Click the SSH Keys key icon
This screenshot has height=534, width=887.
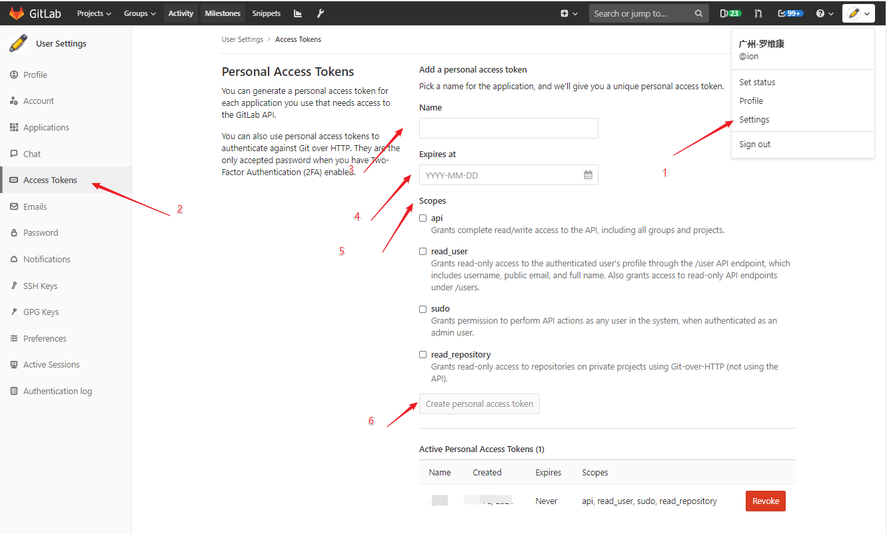pos(14,286)
